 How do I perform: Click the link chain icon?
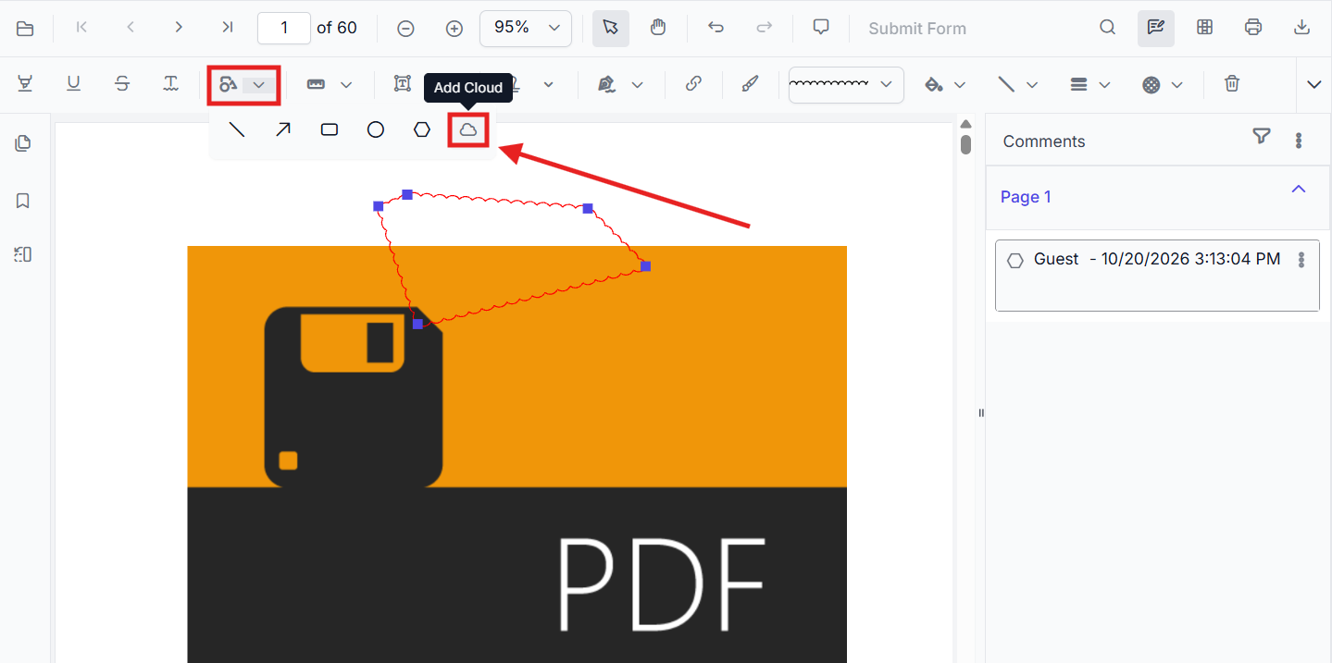coord(693,84)
